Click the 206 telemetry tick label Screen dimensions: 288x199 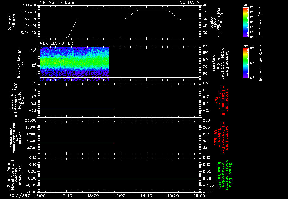(x=206, y=127)
